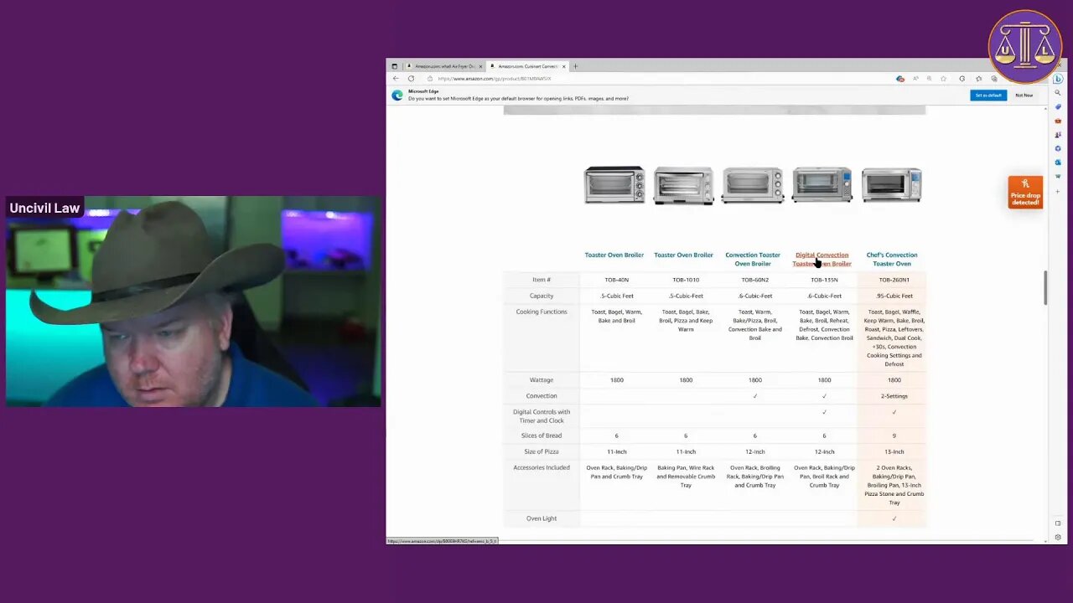Open Toaster Oven Broiler link above TOB-40N

coord(614,255)
